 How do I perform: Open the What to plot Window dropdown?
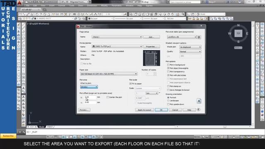[x=89, y=87]
